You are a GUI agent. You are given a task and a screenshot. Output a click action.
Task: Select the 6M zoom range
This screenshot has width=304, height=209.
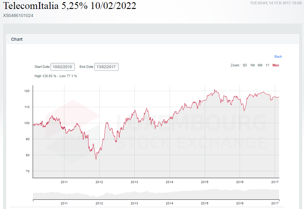pos(260,65)
